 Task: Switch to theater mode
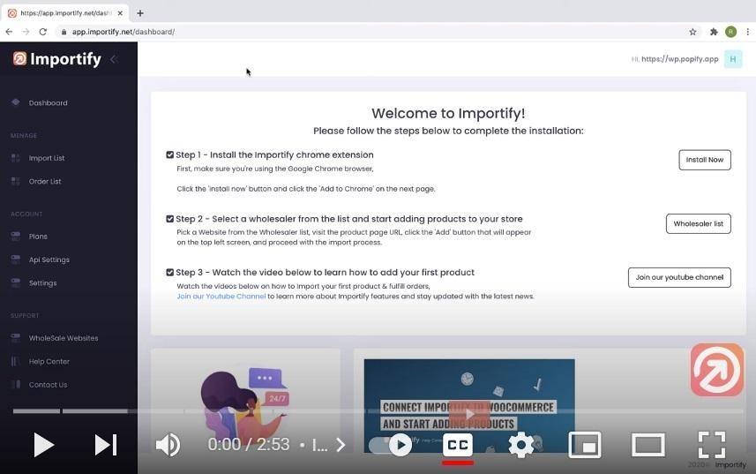click(648, 445)
